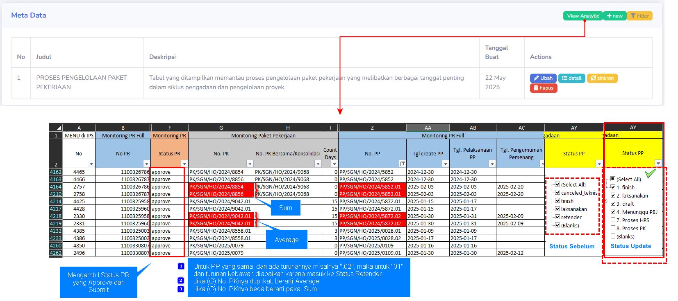Screen dimensions: 678x301
Task: Uncheck the 'retender' filter checkbox
Action: (557, 217)
